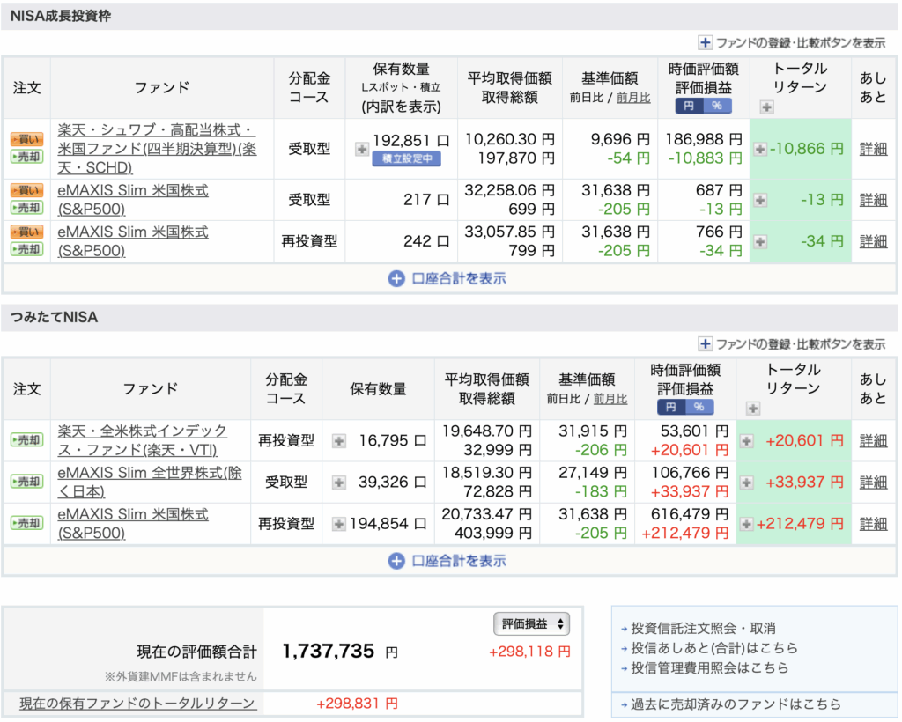
Task: Expand total return details for -34円
Action: 760,241
